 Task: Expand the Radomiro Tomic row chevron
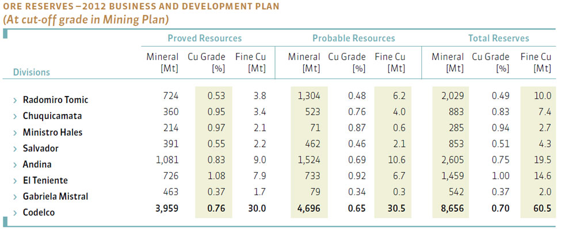tap(15, 101)
